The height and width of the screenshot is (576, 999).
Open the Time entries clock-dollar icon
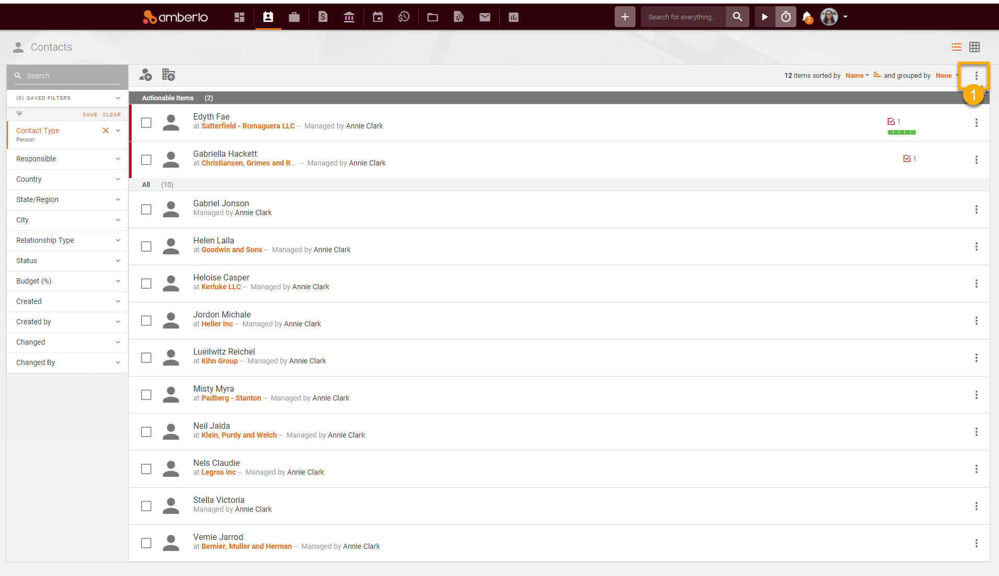[x=404, y=17]
